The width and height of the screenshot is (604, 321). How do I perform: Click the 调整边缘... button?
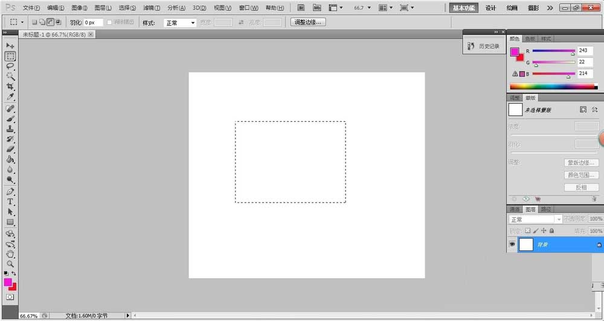coord(308,22)
